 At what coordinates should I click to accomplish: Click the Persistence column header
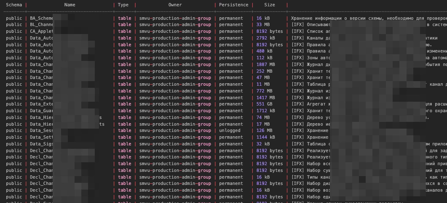233,5
